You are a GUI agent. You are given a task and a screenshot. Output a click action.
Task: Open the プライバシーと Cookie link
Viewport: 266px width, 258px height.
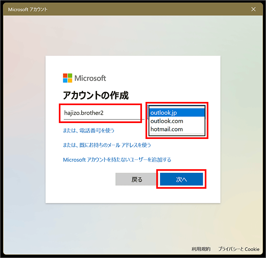pos(239,249)
